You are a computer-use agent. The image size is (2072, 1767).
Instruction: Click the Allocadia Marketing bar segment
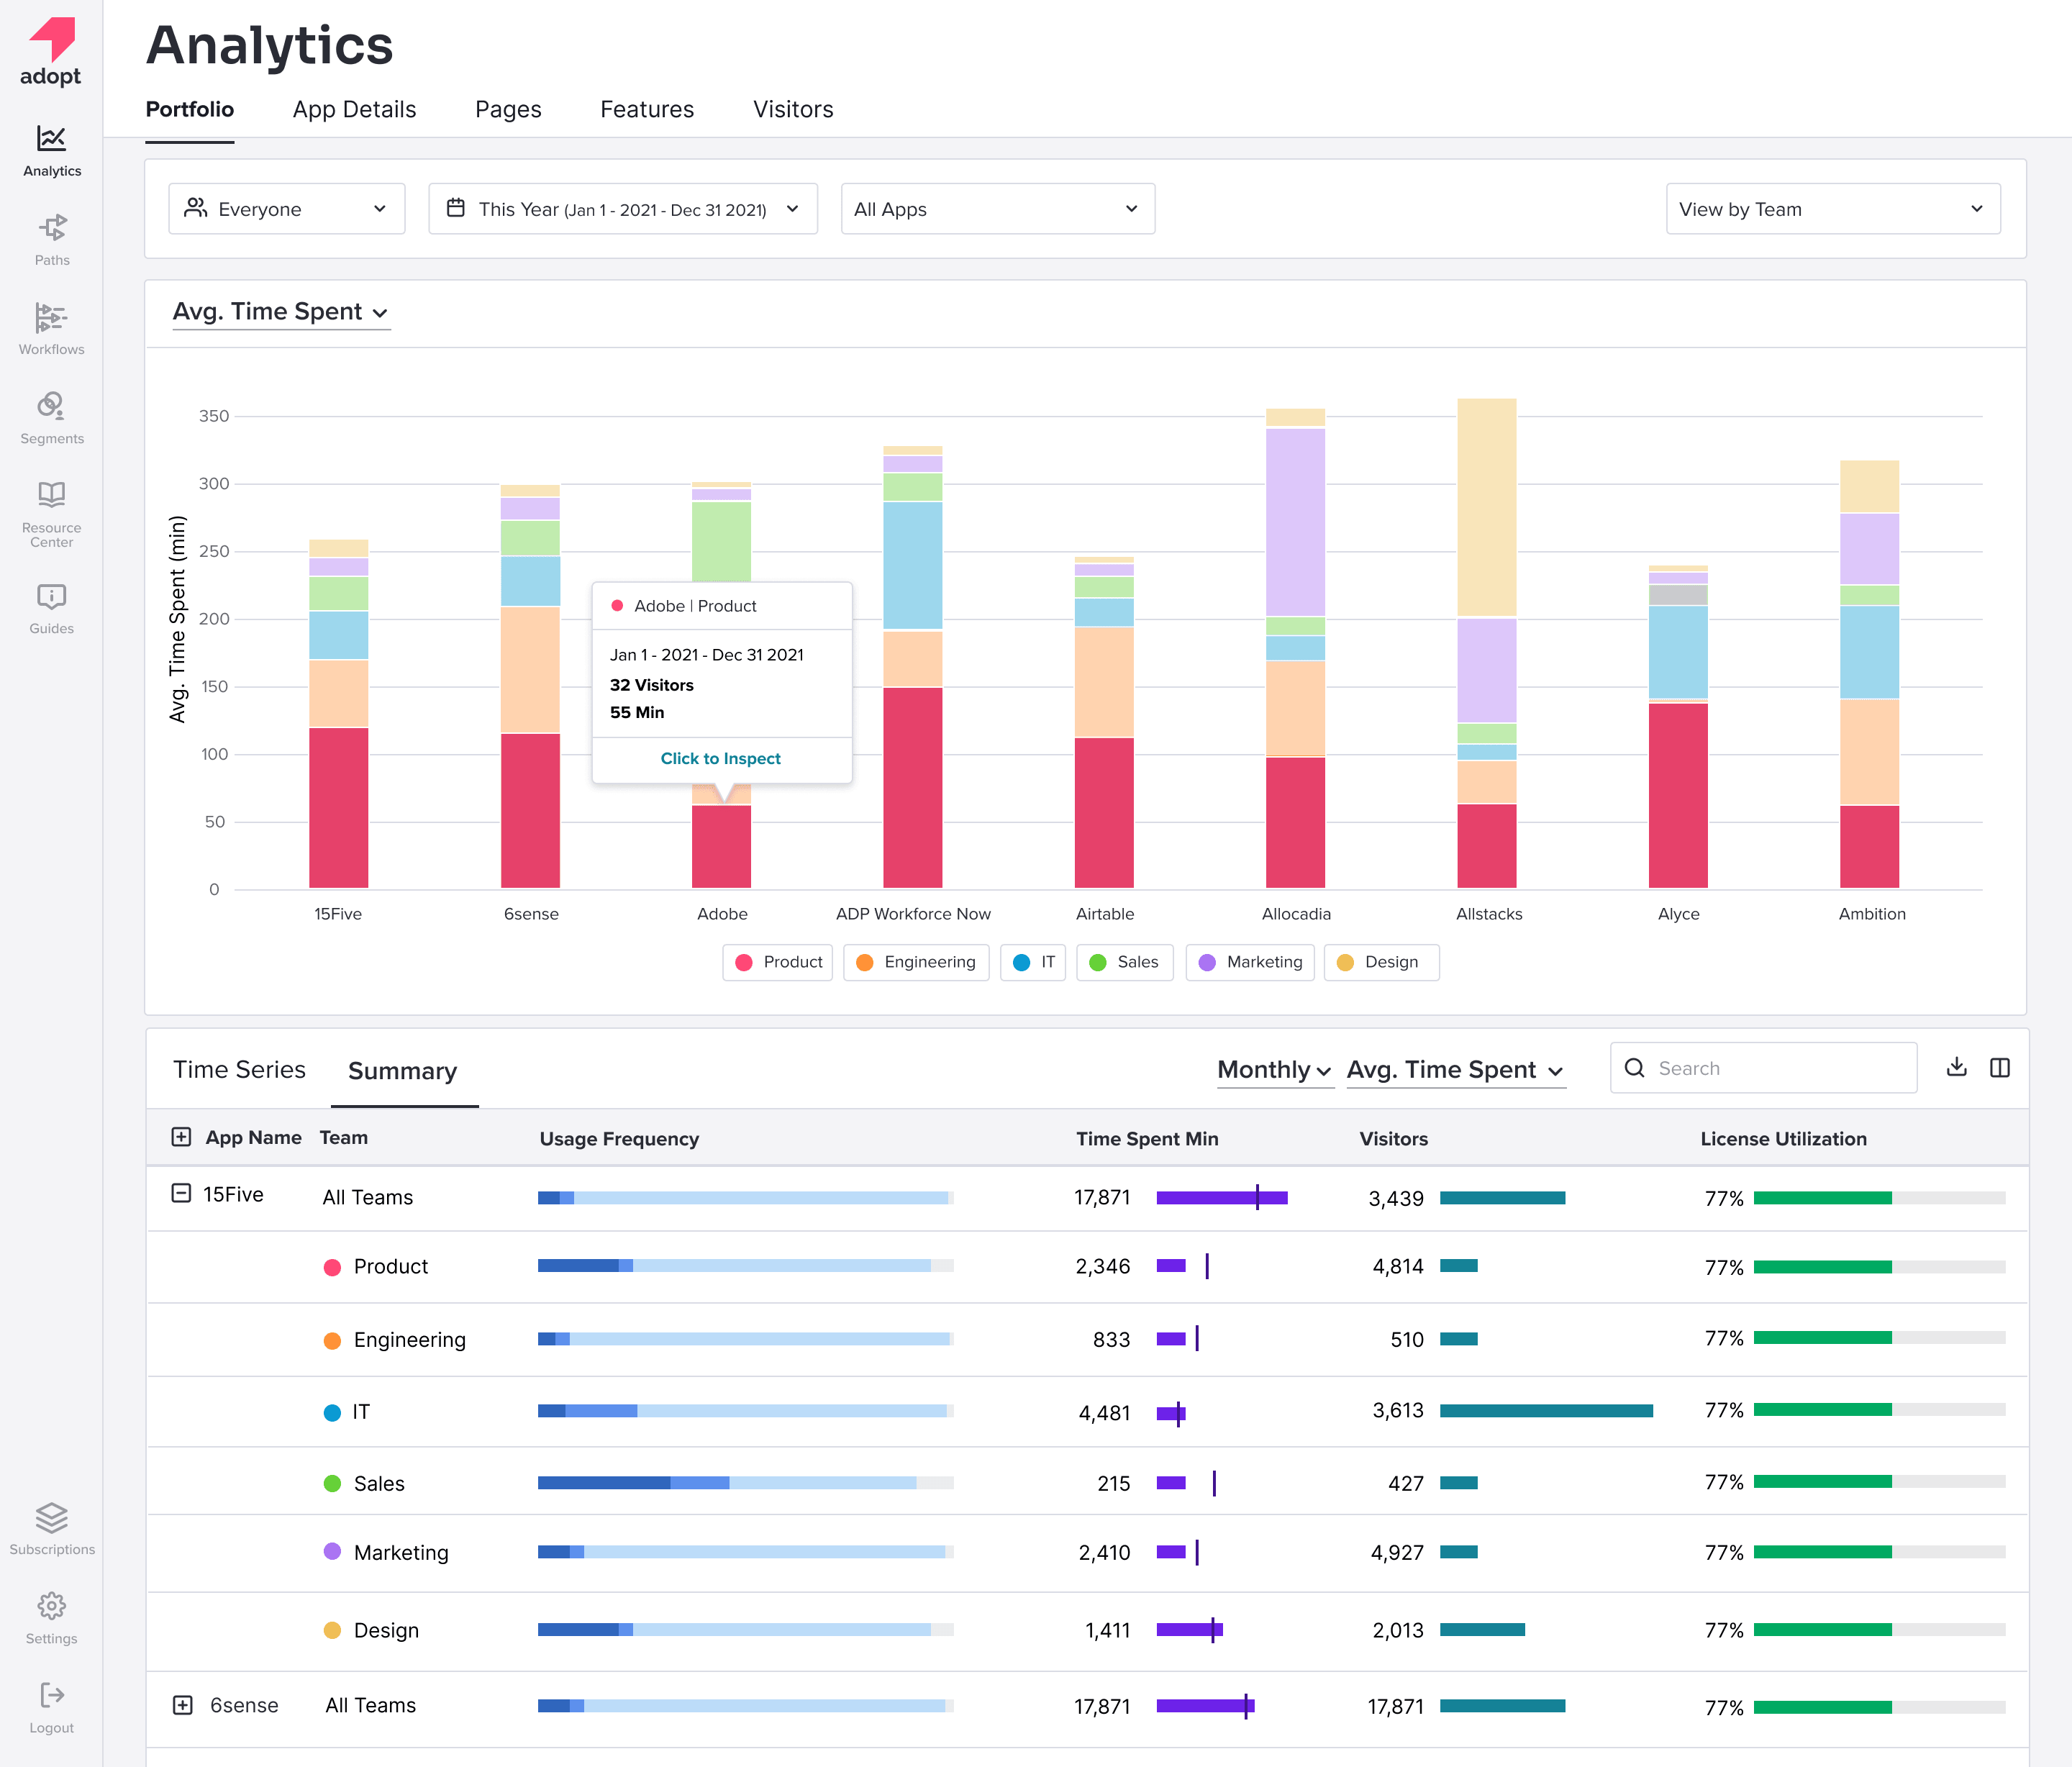tap(1295, 522)
